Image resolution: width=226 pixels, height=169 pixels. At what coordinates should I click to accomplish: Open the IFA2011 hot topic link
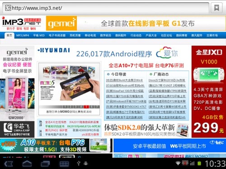pos(84,122)
